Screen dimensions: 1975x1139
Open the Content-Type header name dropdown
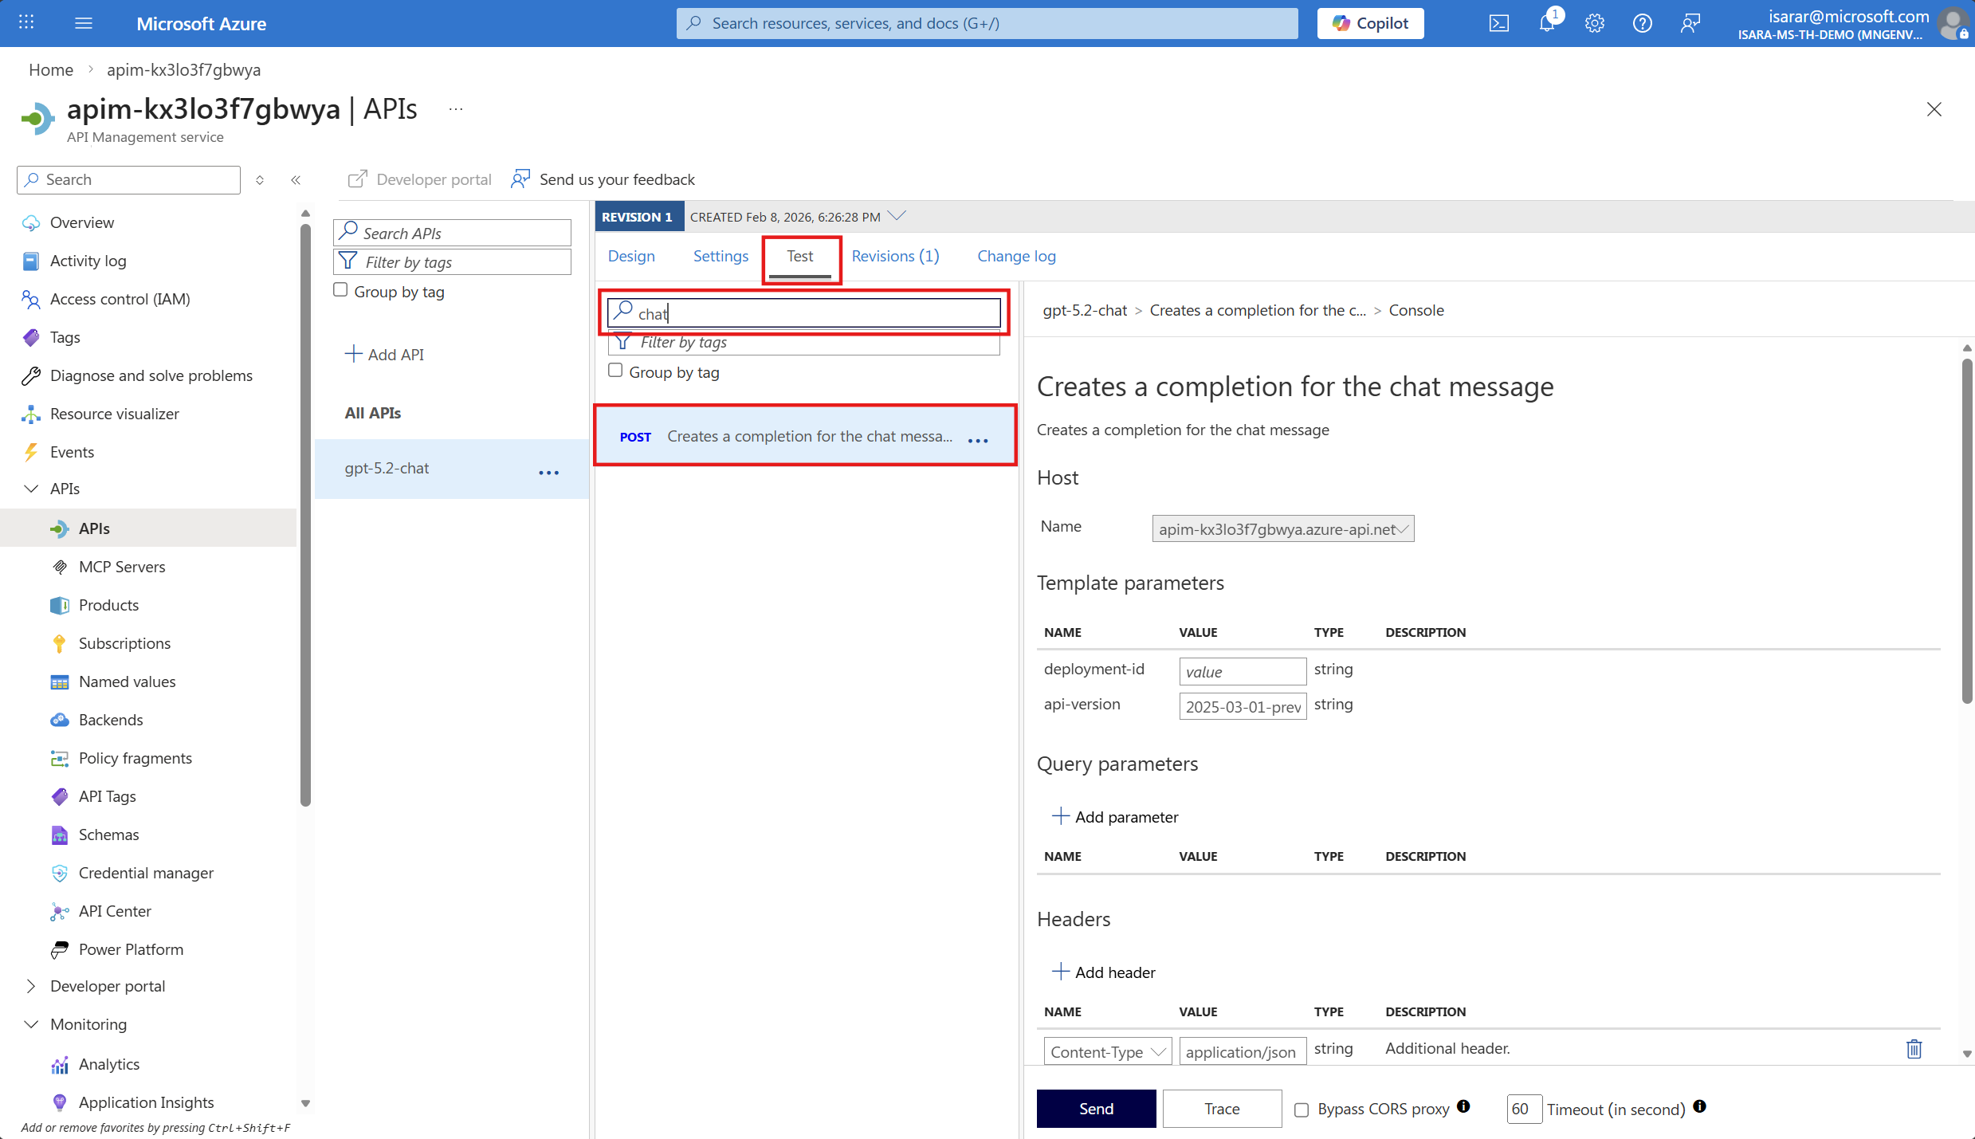pyautogui.click(x=1108, y=1051)
